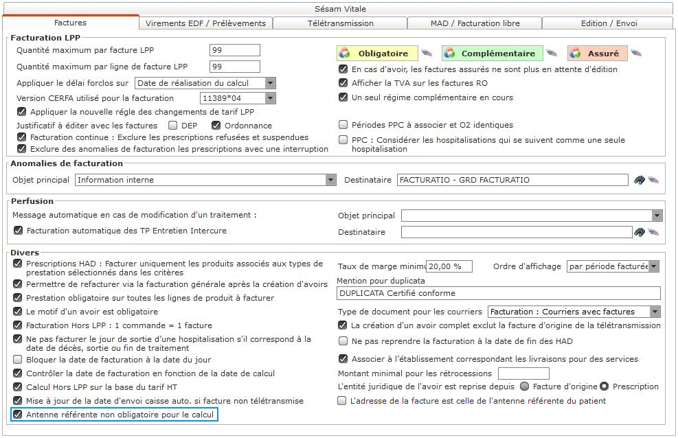Image resolution: width=678 pixels, height=438 pixels.
Task: Uncheck 'Appliquer la nouvelle règle des changements de tarif LPP'
Action: pos(21,112)
